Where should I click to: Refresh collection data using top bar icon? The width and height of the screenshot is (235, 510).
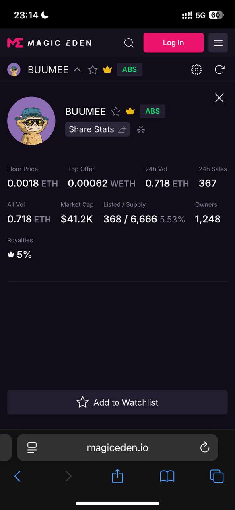coord(219,70)
